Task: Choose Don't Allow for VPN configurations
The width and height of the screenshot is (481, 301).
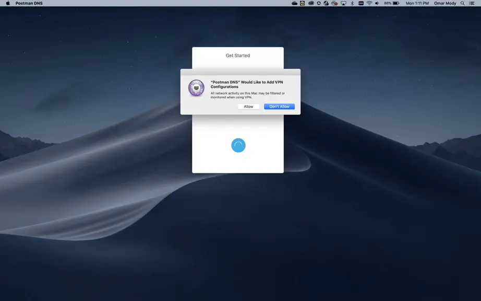Action: tap(279, 107)
